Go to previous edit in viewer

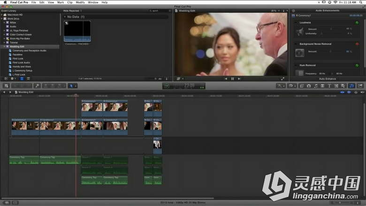226,79
